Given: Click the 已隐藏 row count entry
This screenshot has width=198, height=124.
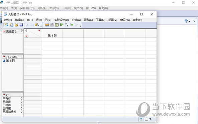Looking at the screenshot, I should 13,108.
